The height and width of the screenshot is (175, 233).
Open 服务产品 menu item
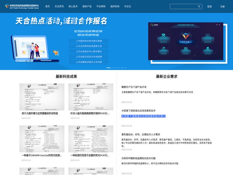click(x=87, y=6)
